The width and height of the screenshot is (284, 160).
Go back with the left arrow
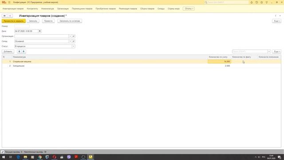[4, 16]
